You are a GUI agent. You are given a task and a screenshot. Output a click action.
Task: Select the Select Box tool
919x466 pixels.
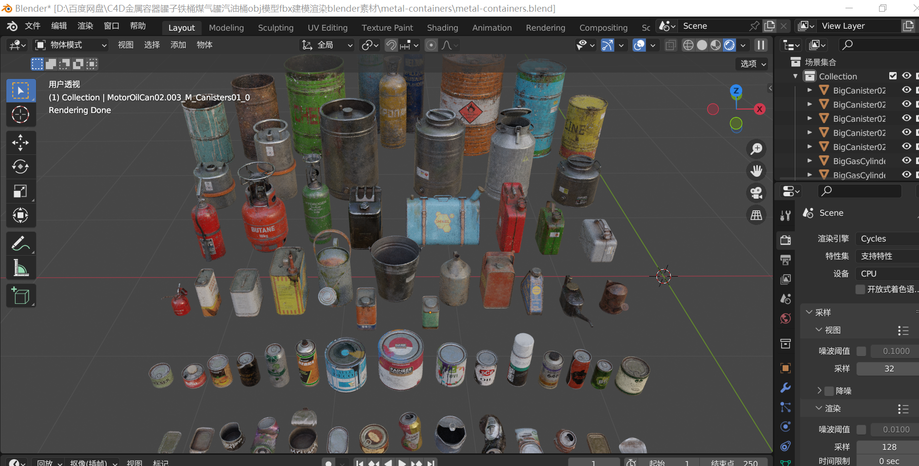click(21, 91)
